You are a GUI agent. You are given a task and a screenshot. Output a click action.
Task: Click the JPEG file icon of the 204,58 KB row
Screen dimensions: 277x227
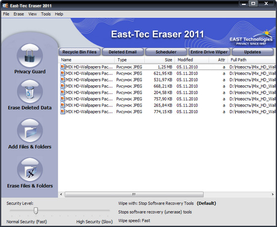tap(62, 92)
